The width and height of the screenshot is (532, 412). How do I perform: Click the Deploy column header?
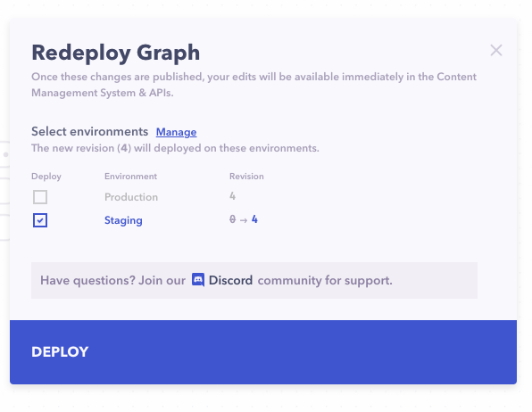[x=46, y=177]
